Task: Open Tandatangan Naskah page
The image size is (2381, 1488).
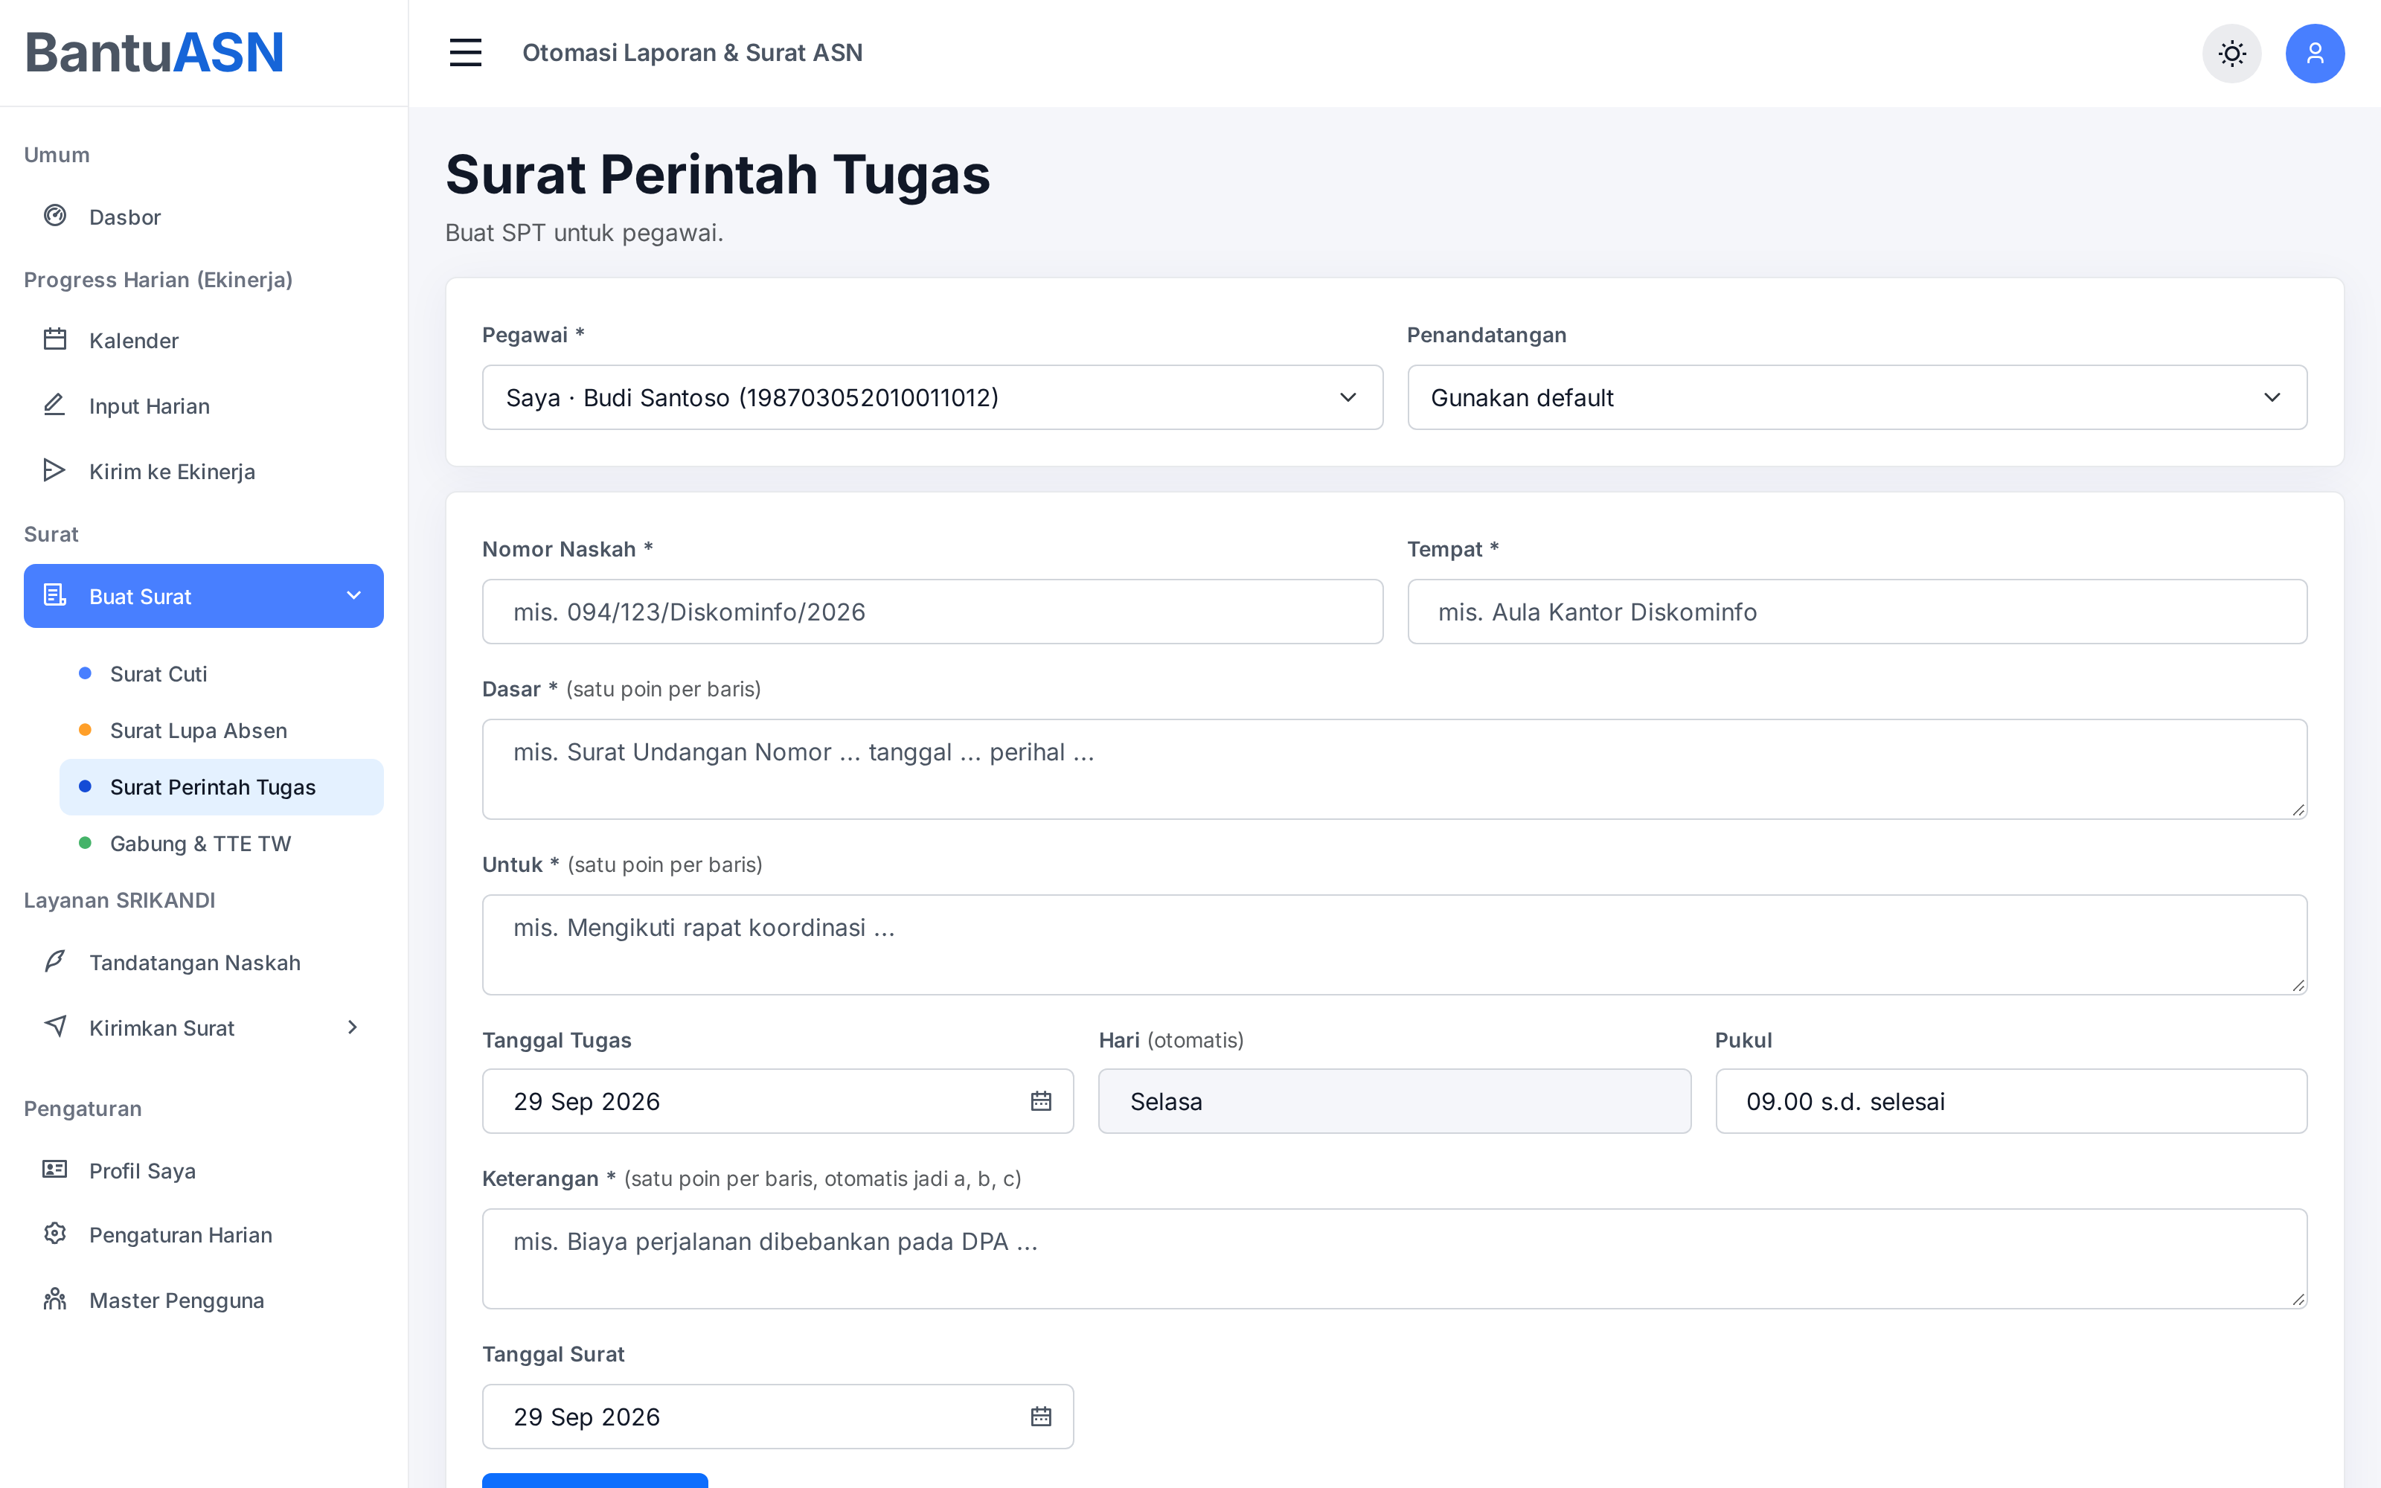Action: 204,963
